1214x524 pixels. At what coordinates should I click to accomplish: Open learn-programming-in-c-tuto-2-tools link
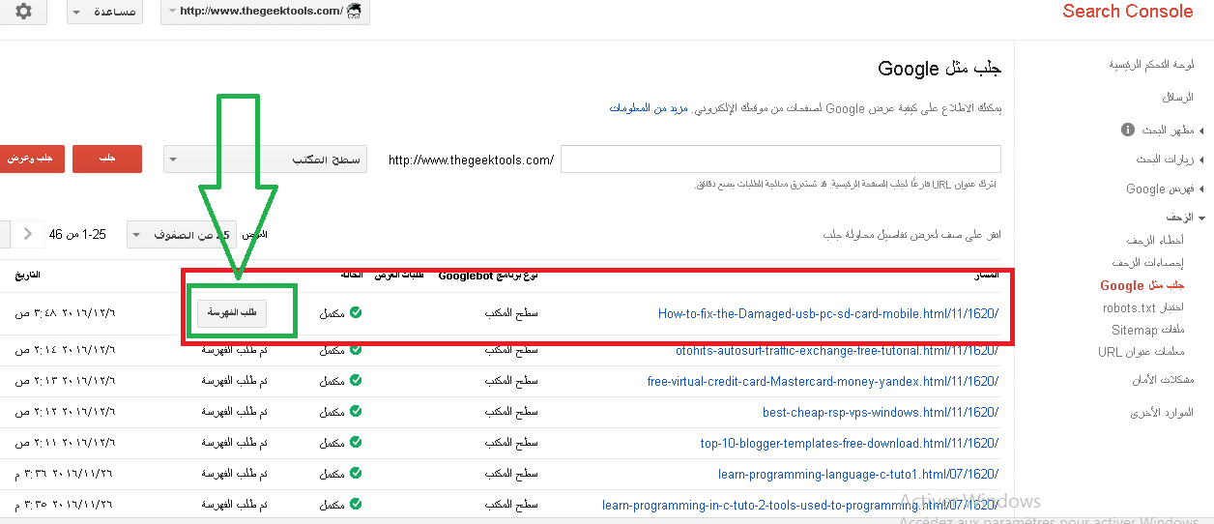(800, 505)
